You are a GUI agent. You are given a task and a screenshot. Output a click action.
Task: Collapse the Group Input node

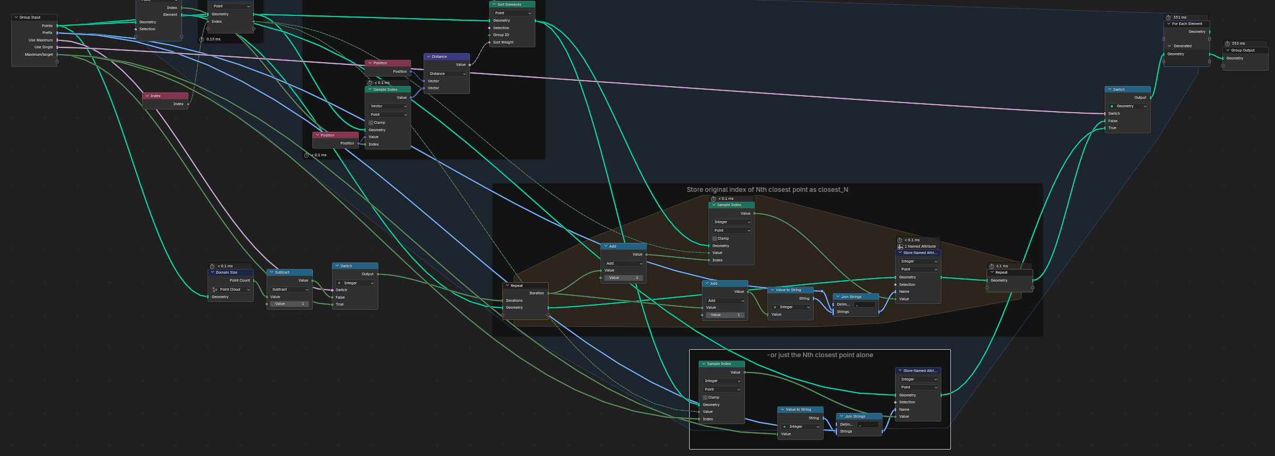pos(16,18)
